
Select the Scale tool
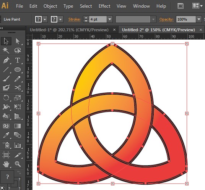click(18, 98)
